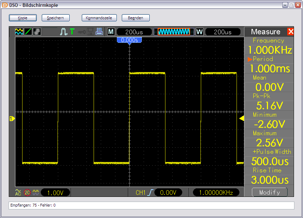303x218 pixels.
Task: Click the 5.16V peak-to-peak value
Action: (269, 106)
